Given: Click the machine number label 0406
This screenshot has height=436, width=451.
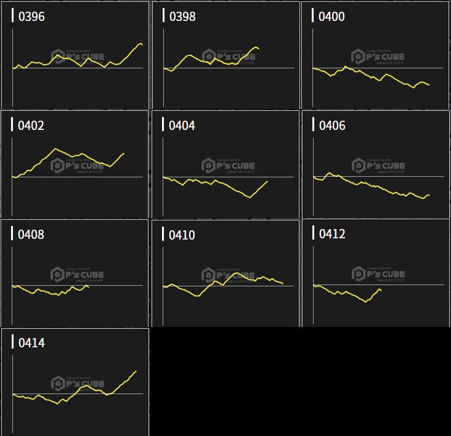Looking at the screenshot, I should pos(332,126).
